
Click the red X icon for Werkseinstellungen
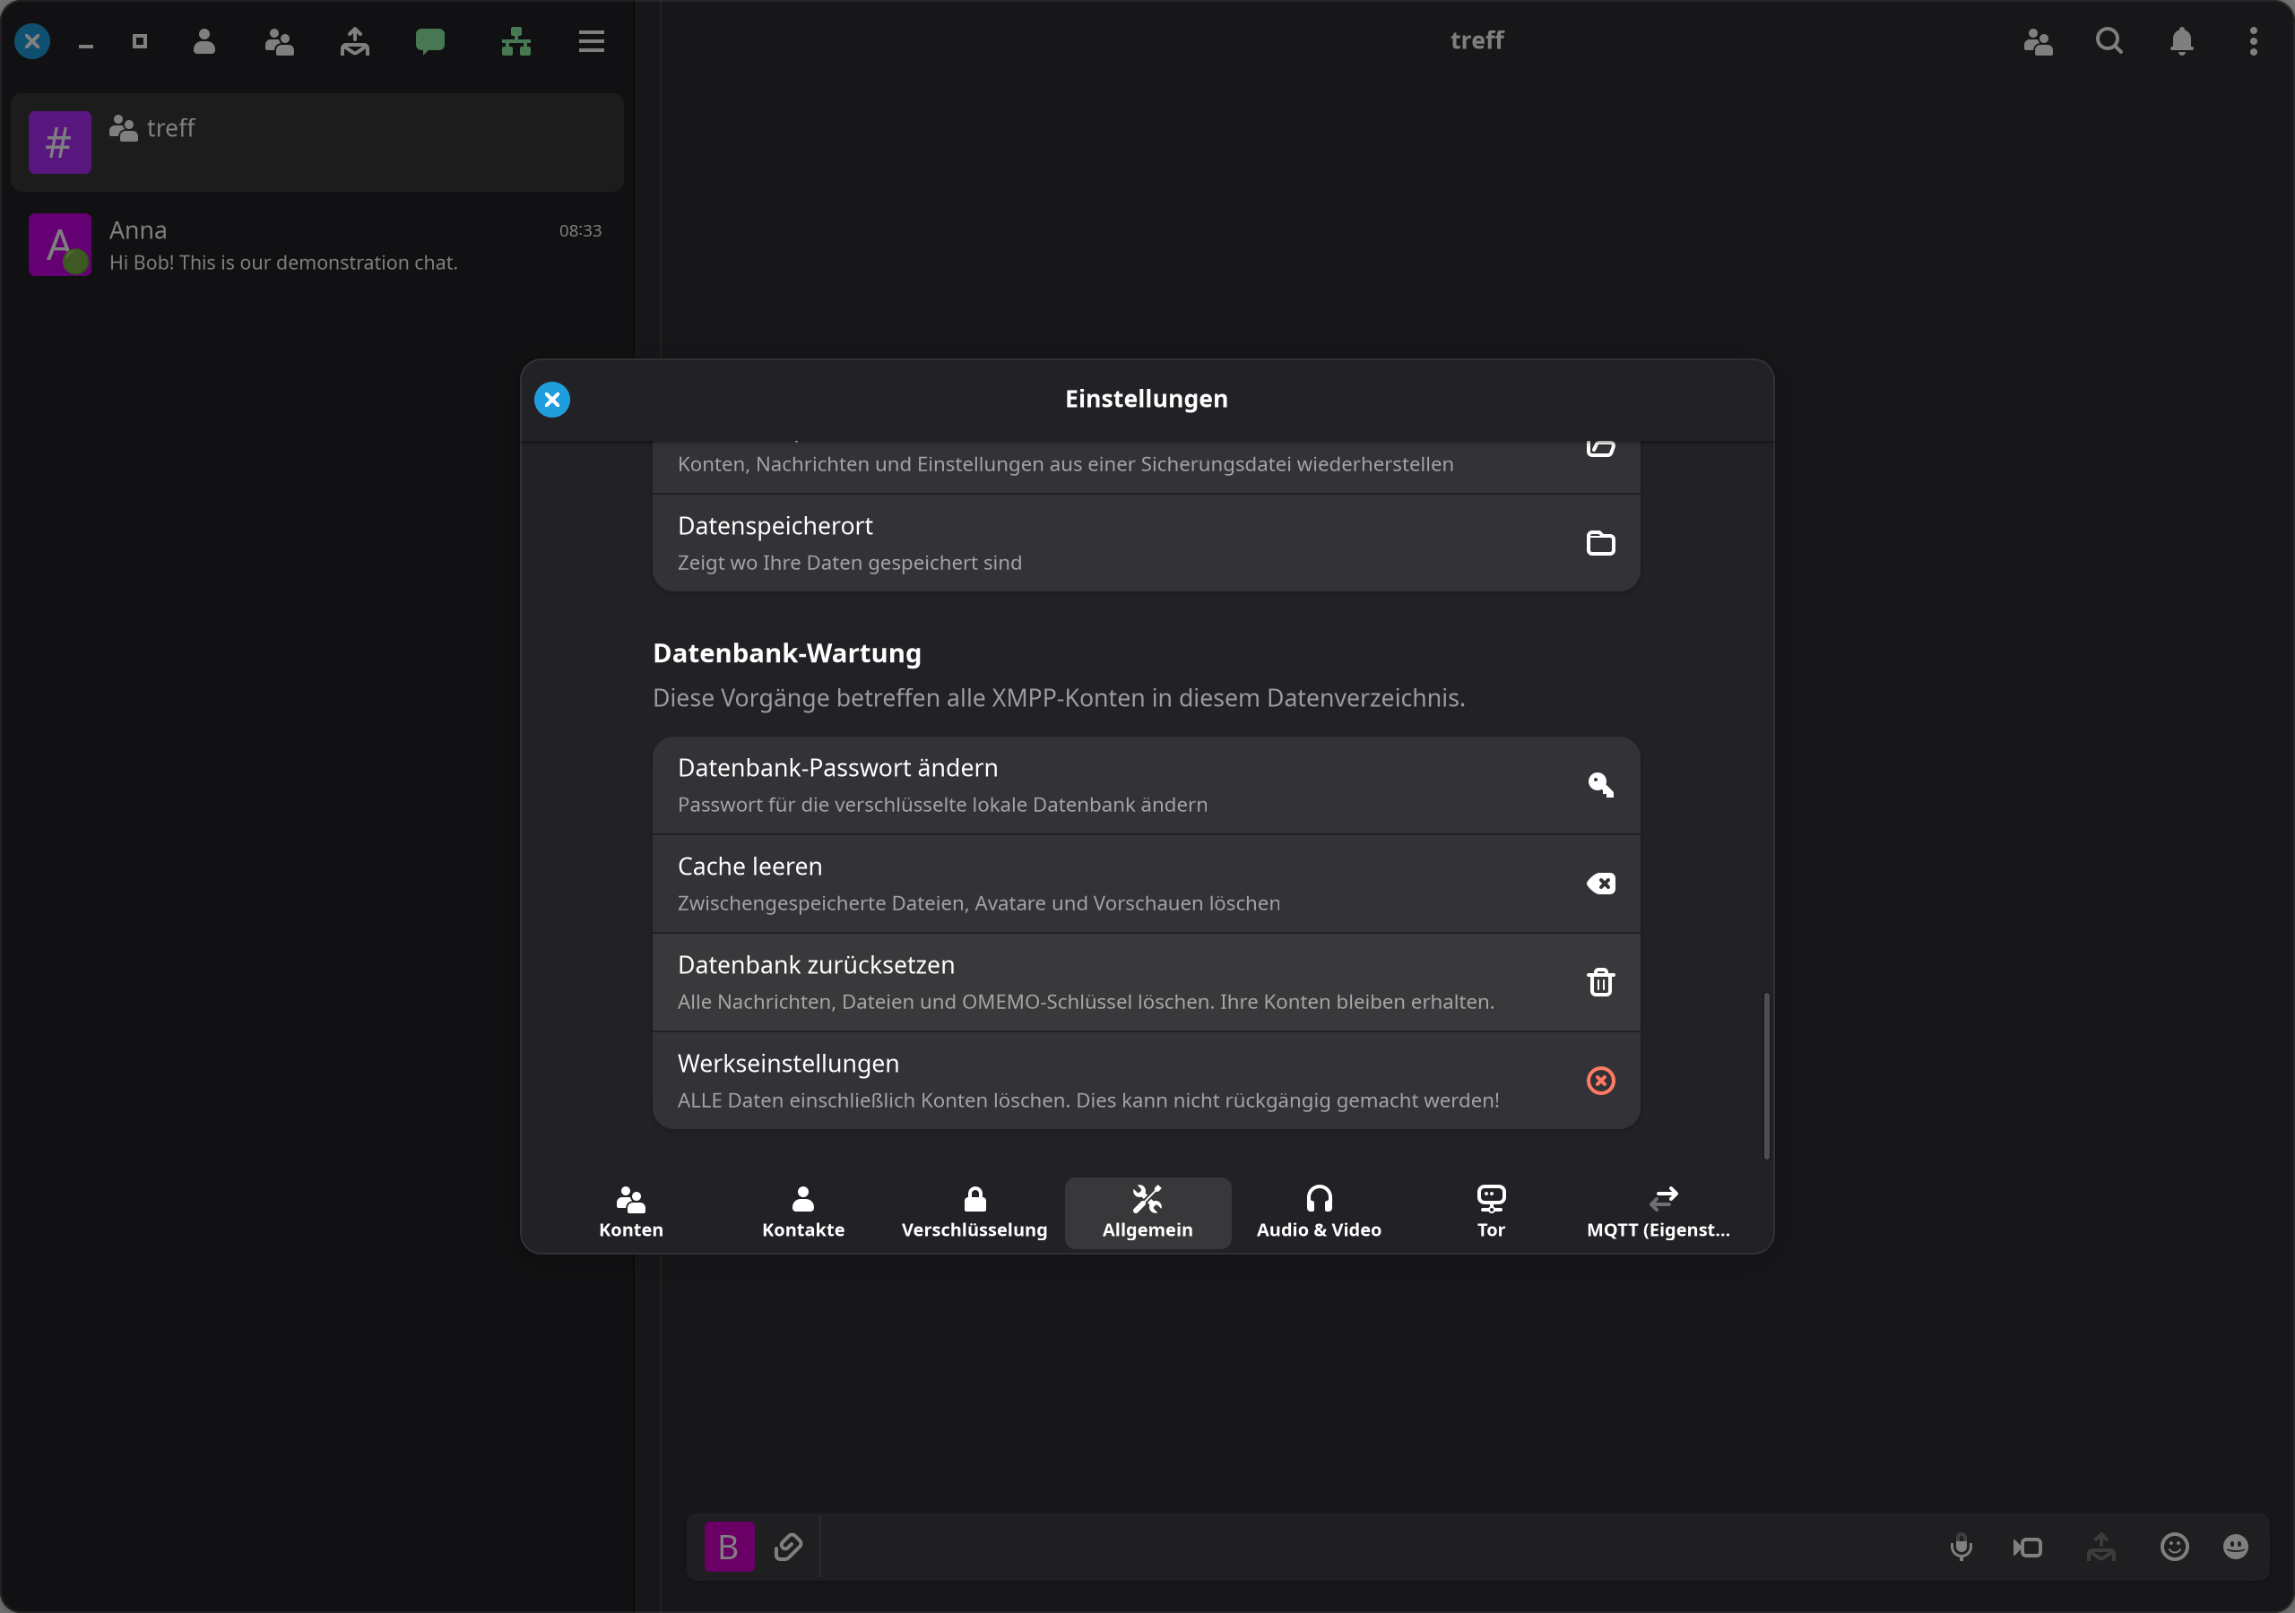(x=1600, y=1081)
